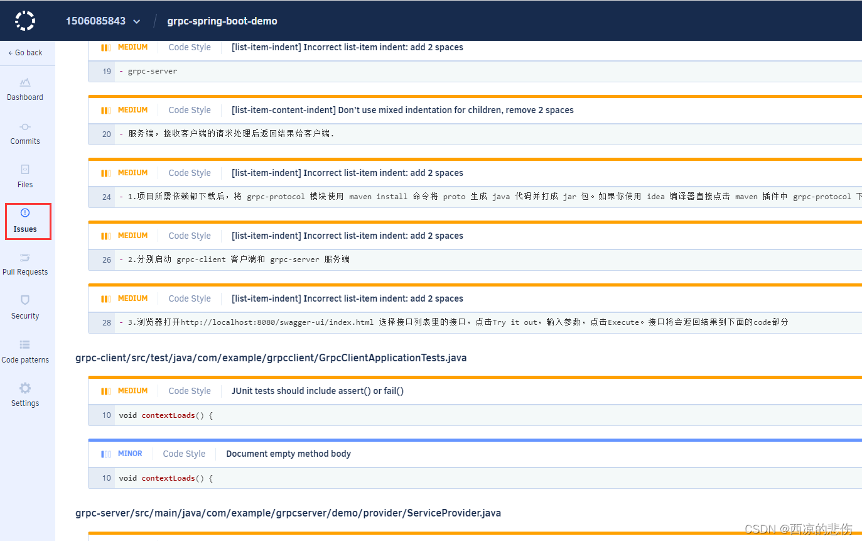Image resolution: width=862 pixels, height=541 pixels.
Task: Click severity icon on list-item-content-indent issue
Action: tap(106, 110)
